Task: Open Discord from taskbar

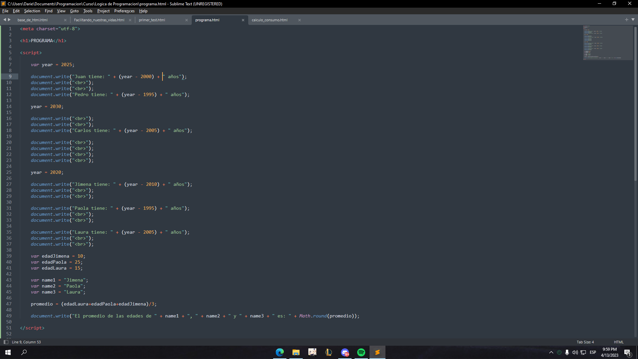Action: click(x=345, y=352)
